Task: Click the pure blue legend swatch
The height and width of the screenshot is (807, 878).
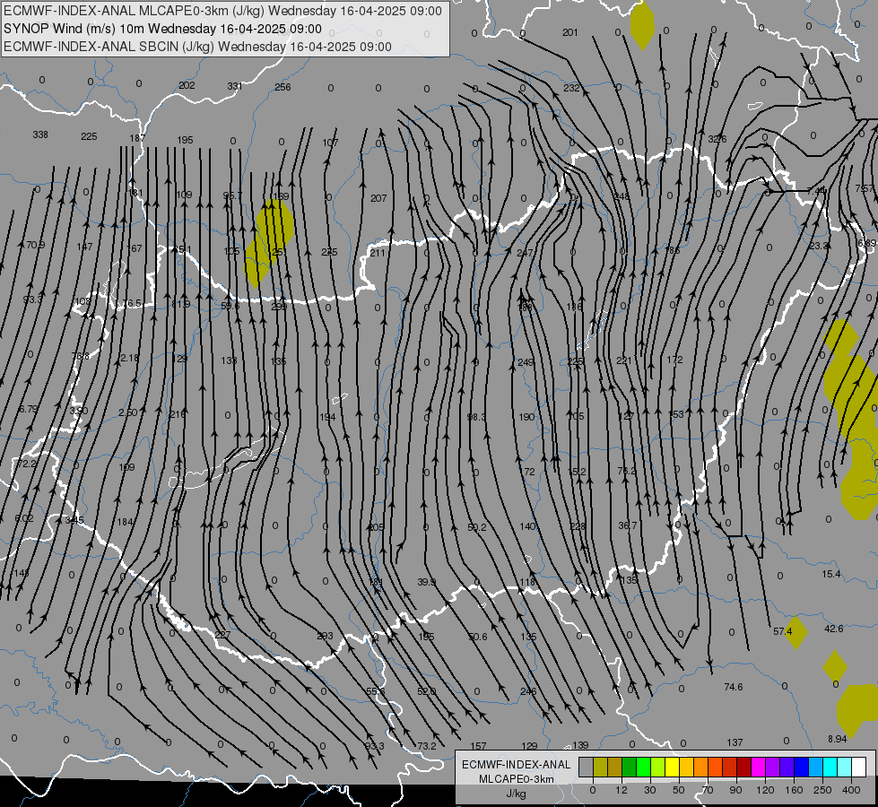Action: click(801, 767)
